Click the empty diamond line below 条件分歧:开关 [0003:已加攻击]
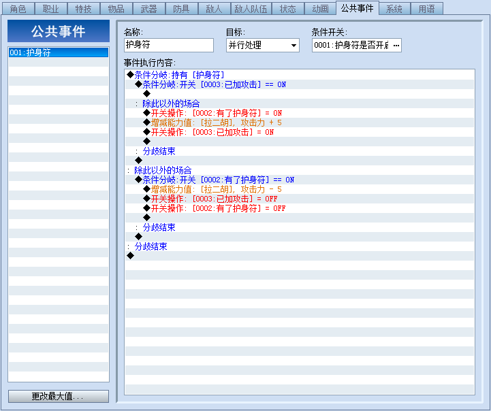 click(x=300, y=94)
